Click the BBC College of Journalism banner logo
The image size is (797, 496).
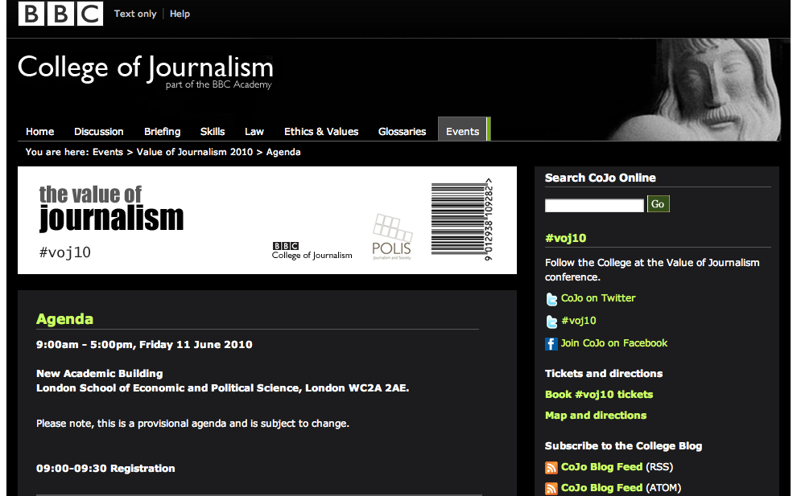312,251
